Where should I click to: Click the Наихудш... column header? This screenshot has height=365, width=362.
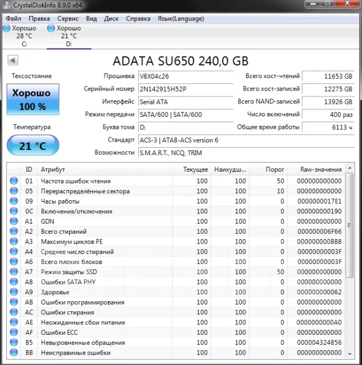230,169
